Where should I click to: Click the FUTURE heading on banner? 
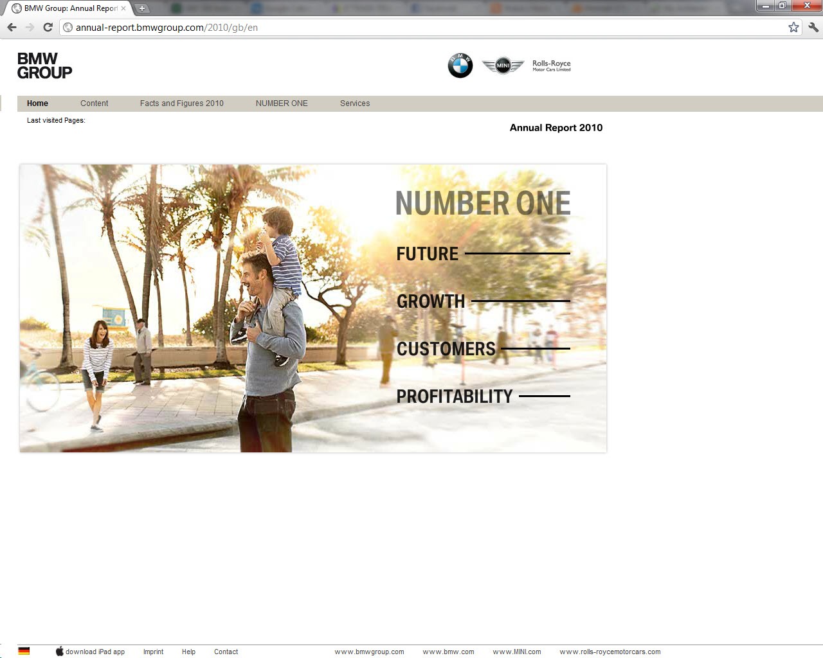coord(427,254)
